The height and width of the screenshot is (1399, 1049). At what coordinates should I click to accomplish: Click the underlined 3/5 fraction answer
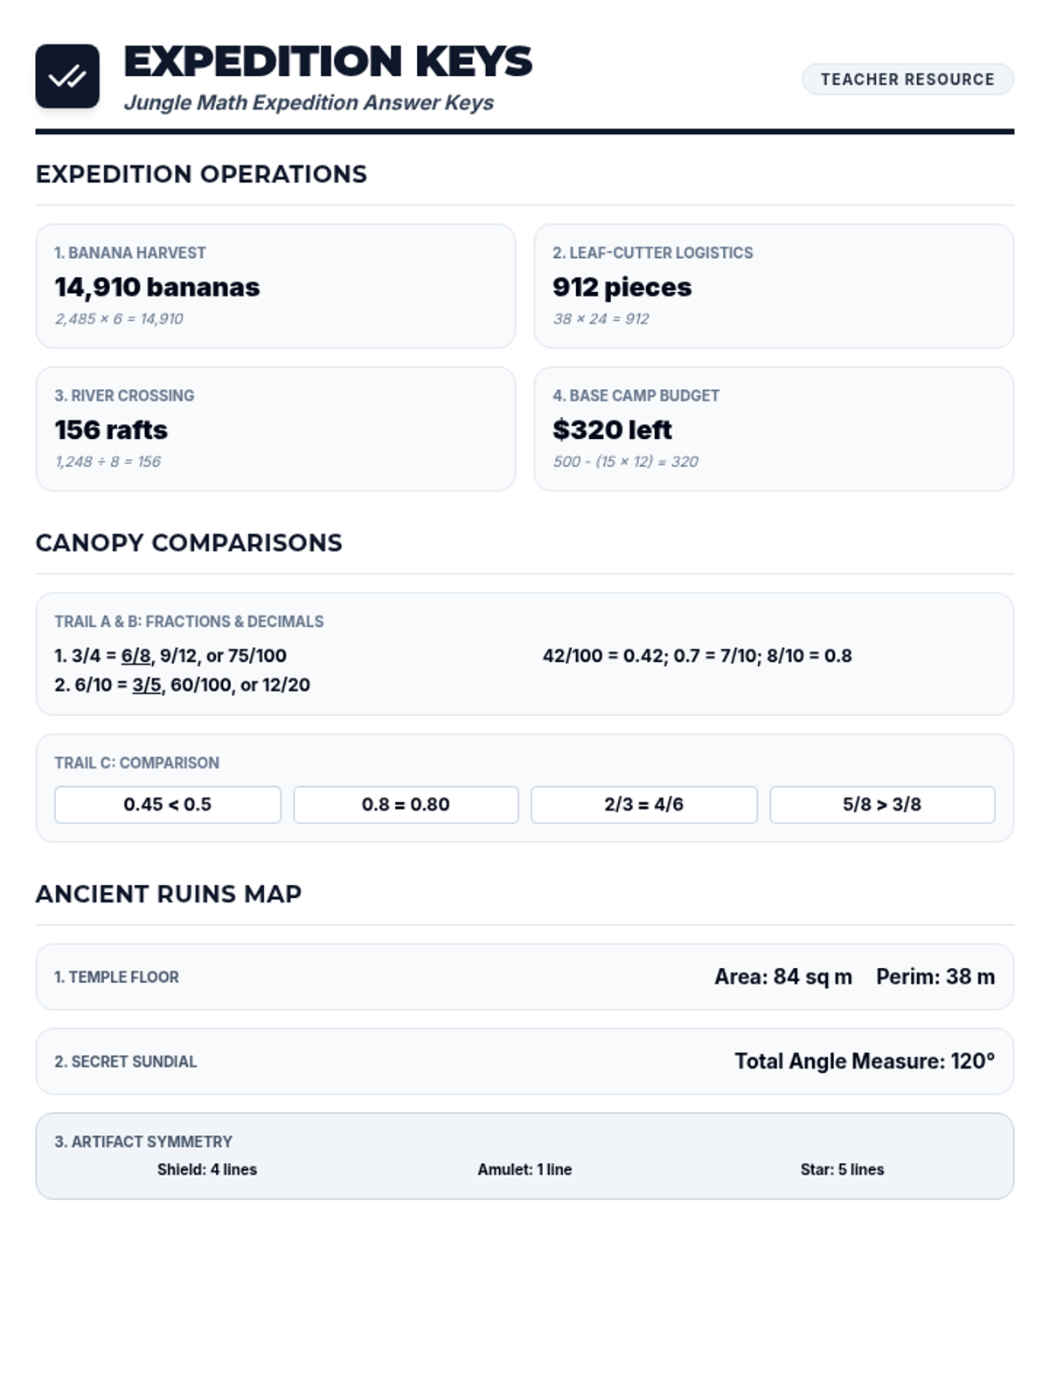[147, 685]
